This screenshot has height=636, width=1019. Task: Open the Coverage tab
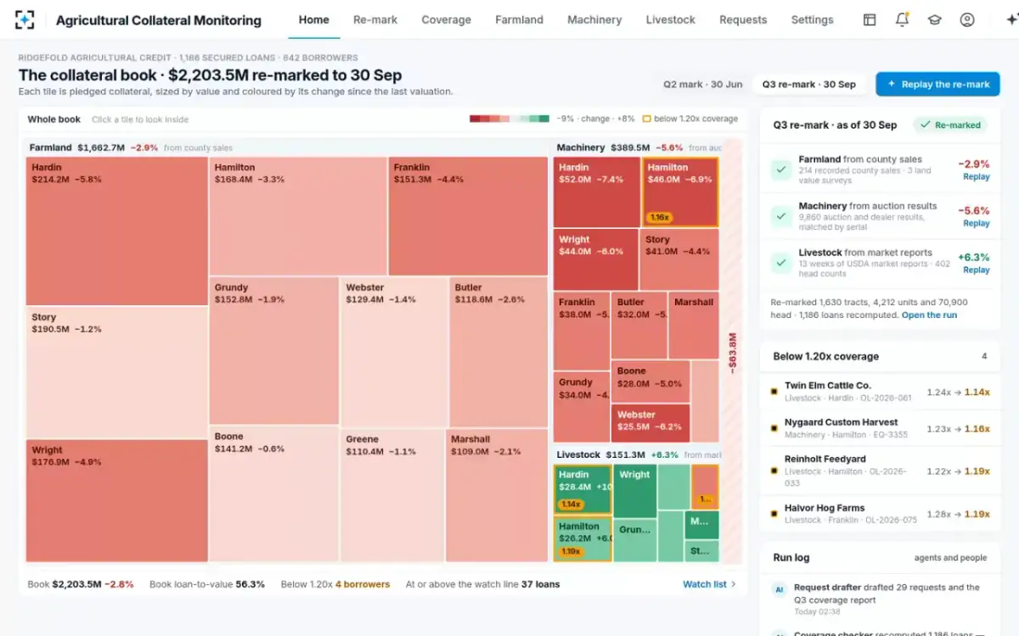click(446, 20)
